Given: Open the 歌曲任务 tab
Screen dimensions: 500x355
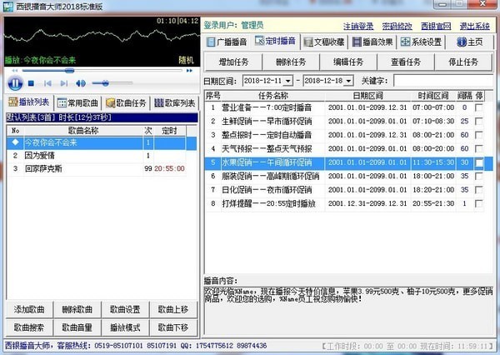Looking at the screenshot, I should click(126, 103).
